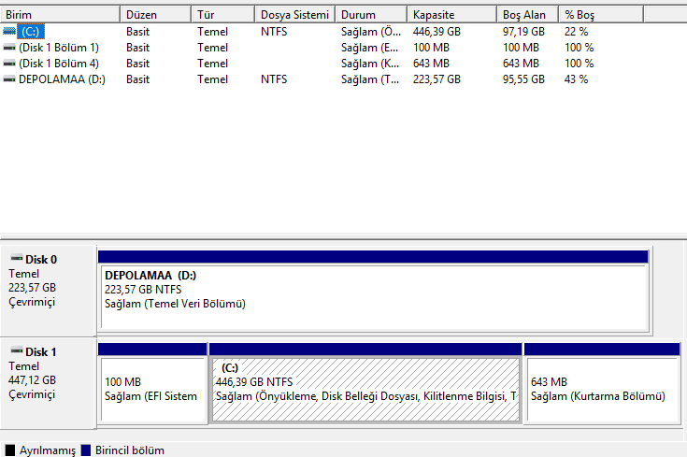This screenshot has height=457, width=687.
Task: Click the 447,12 GB size under Disk 1
Action: (x=32, y=379)
